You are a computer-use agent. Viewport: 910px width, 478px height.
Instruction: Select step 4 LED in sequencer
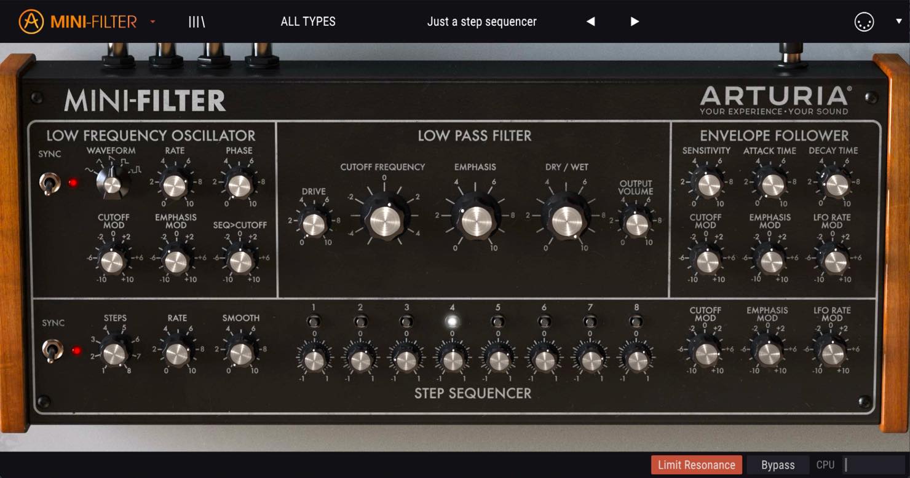pyautogui.click(x=452, y=321)
